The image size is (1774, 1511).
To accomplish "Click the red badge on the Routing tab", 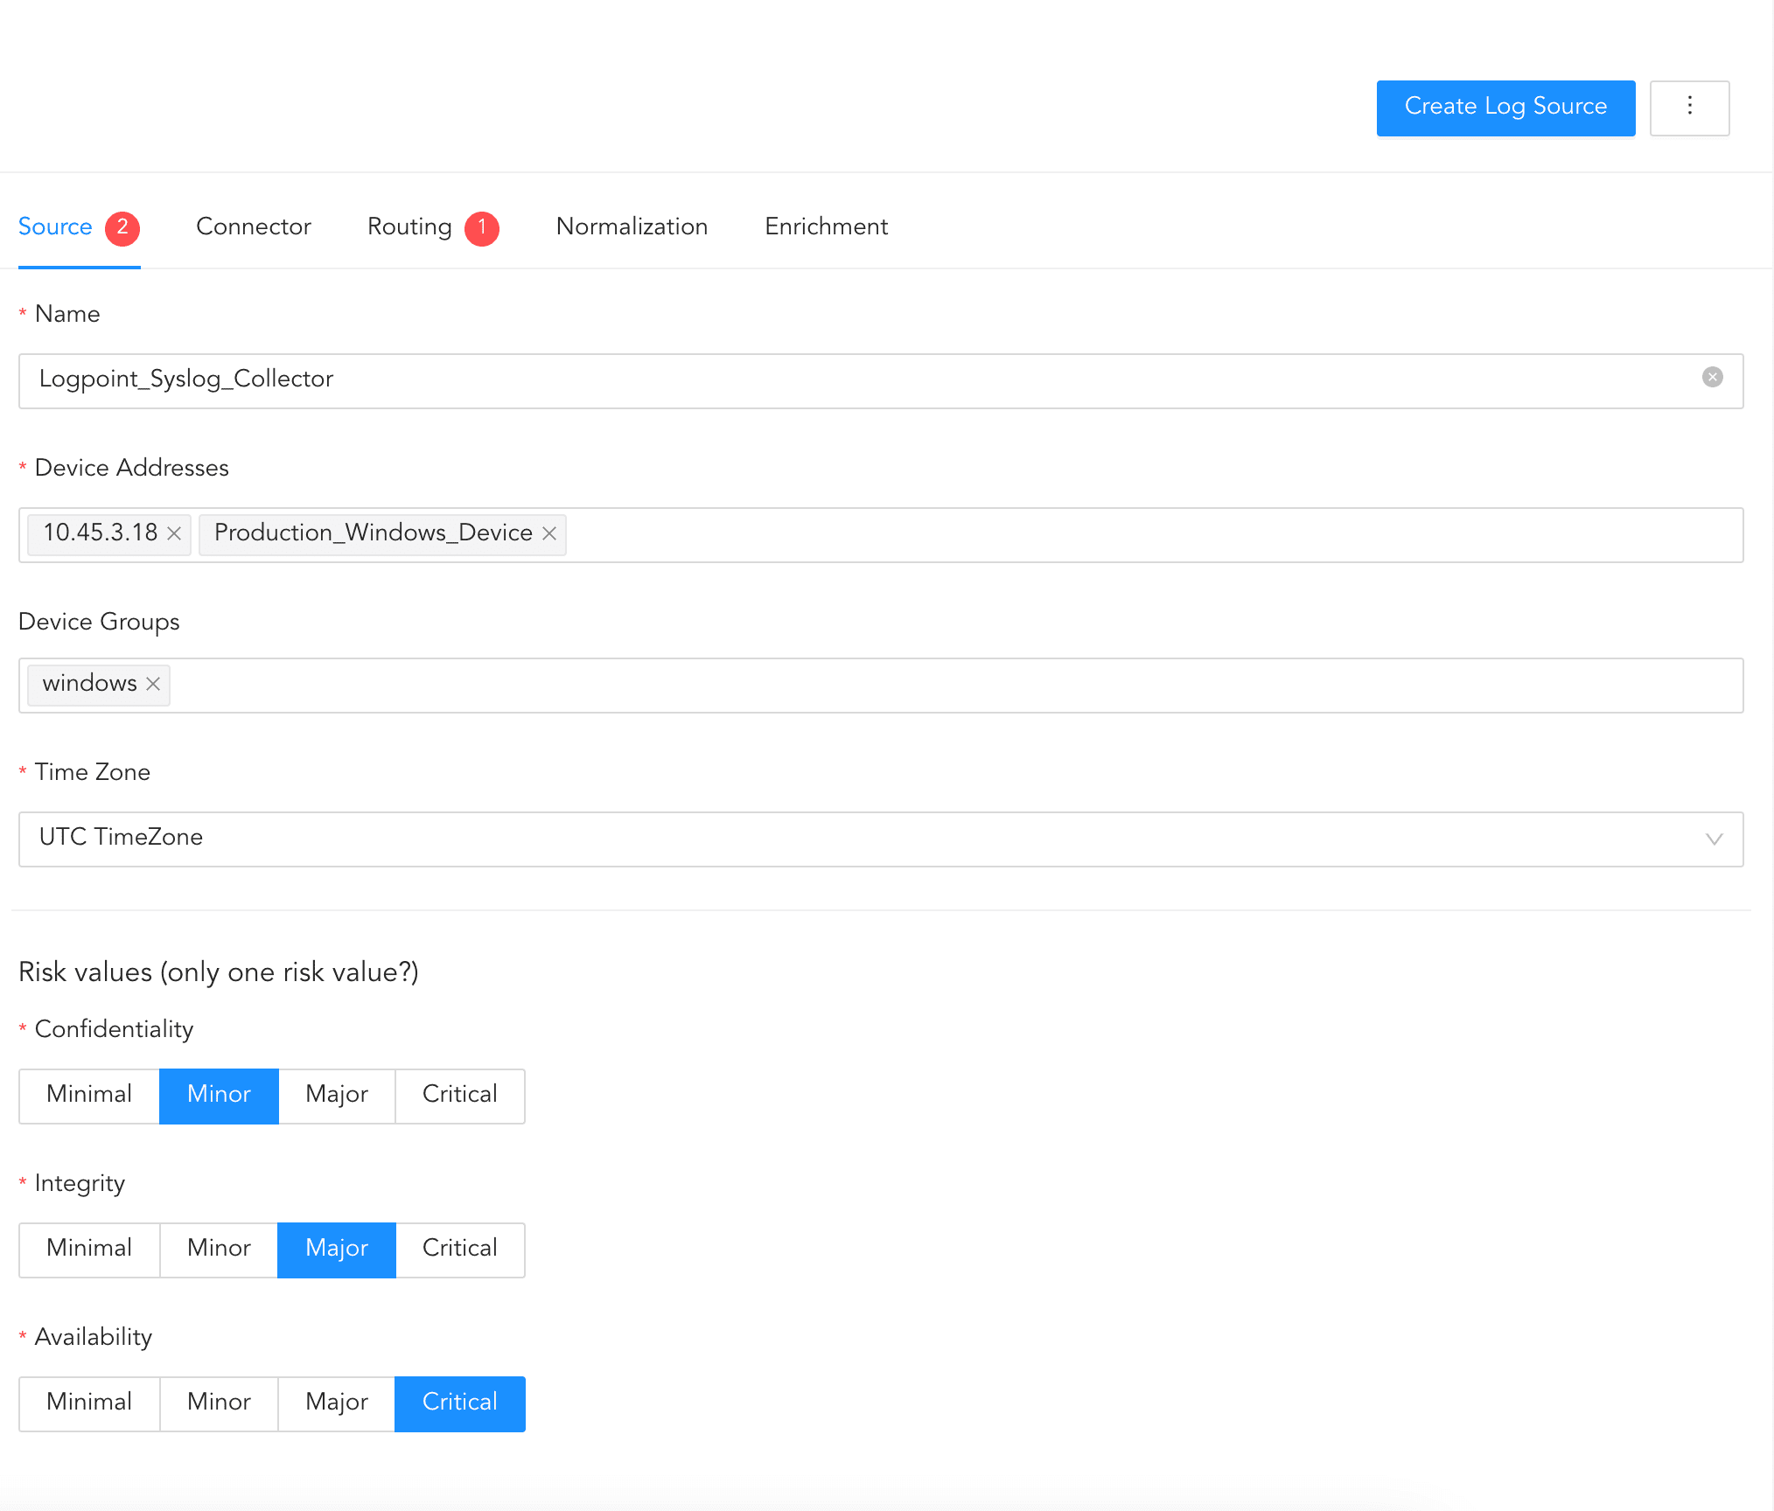I will point(481,227).
